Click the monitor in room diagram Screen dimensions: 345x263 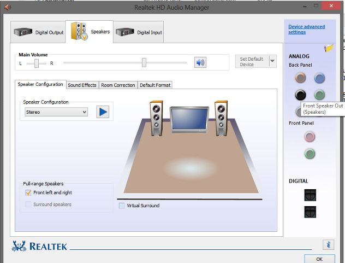(189, 120)
